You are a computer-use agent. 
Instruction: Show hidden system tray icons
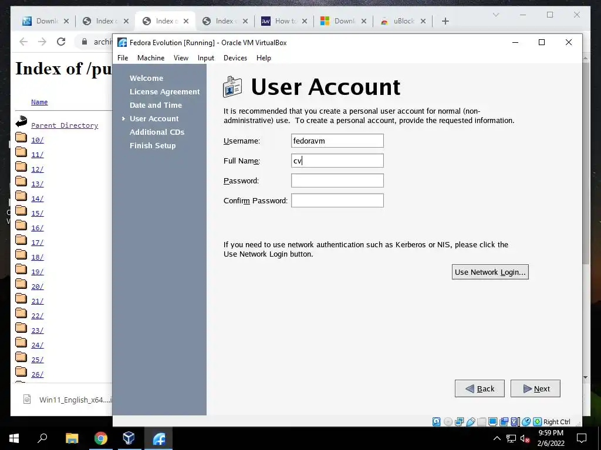pos(497,438)
